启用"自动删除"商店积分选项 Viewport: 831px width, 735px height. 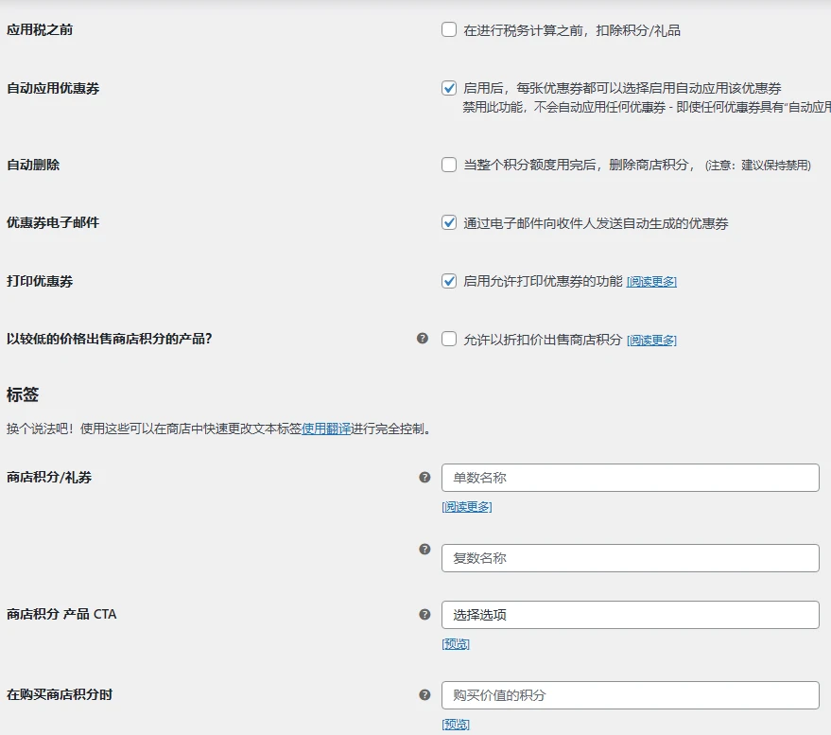[x=449, y=165]
